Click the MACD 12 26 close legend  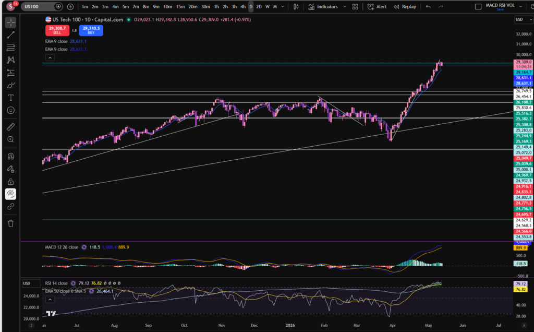pyautogui.click(x=62, y=247)
